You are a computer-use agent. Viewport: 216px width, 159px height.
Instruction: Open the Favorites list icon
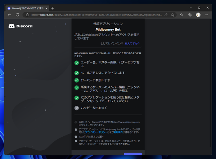pyautogui.click(x=182, y=15)
